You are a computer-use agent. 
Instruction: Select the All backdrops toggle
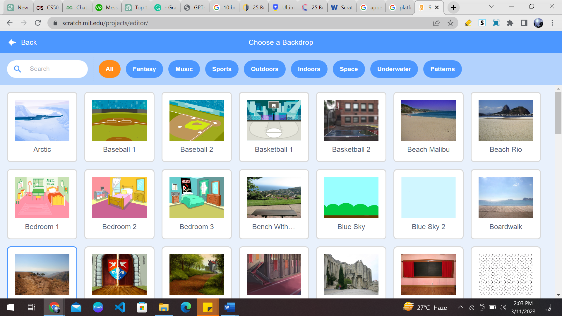point(109,69)
